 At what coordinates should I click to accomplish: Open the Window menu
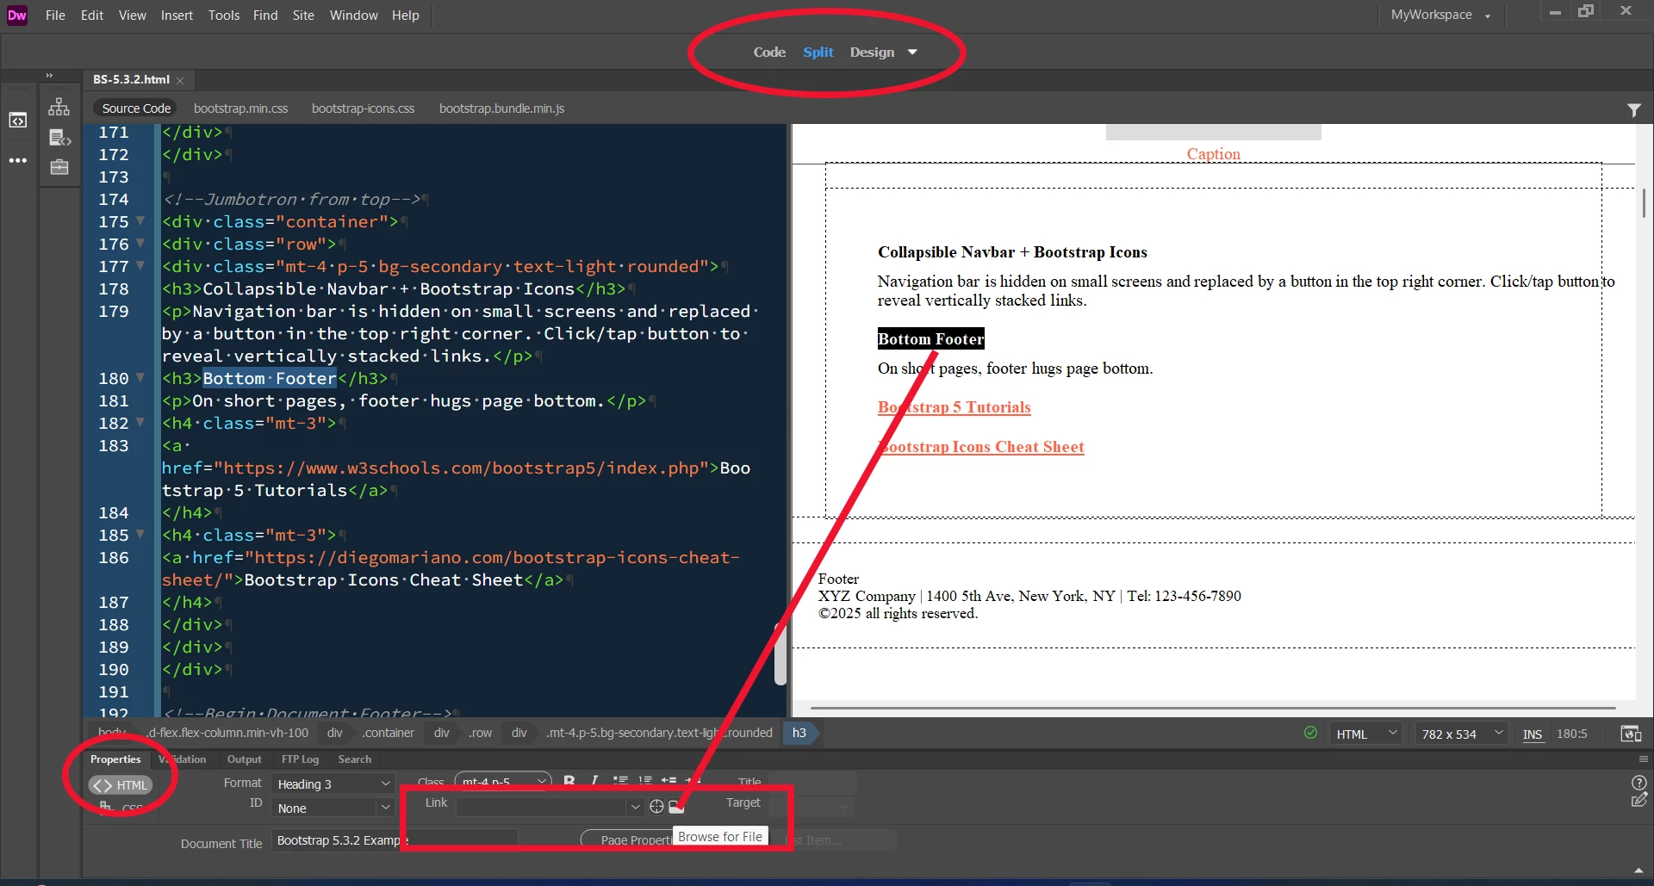(353, 15)
